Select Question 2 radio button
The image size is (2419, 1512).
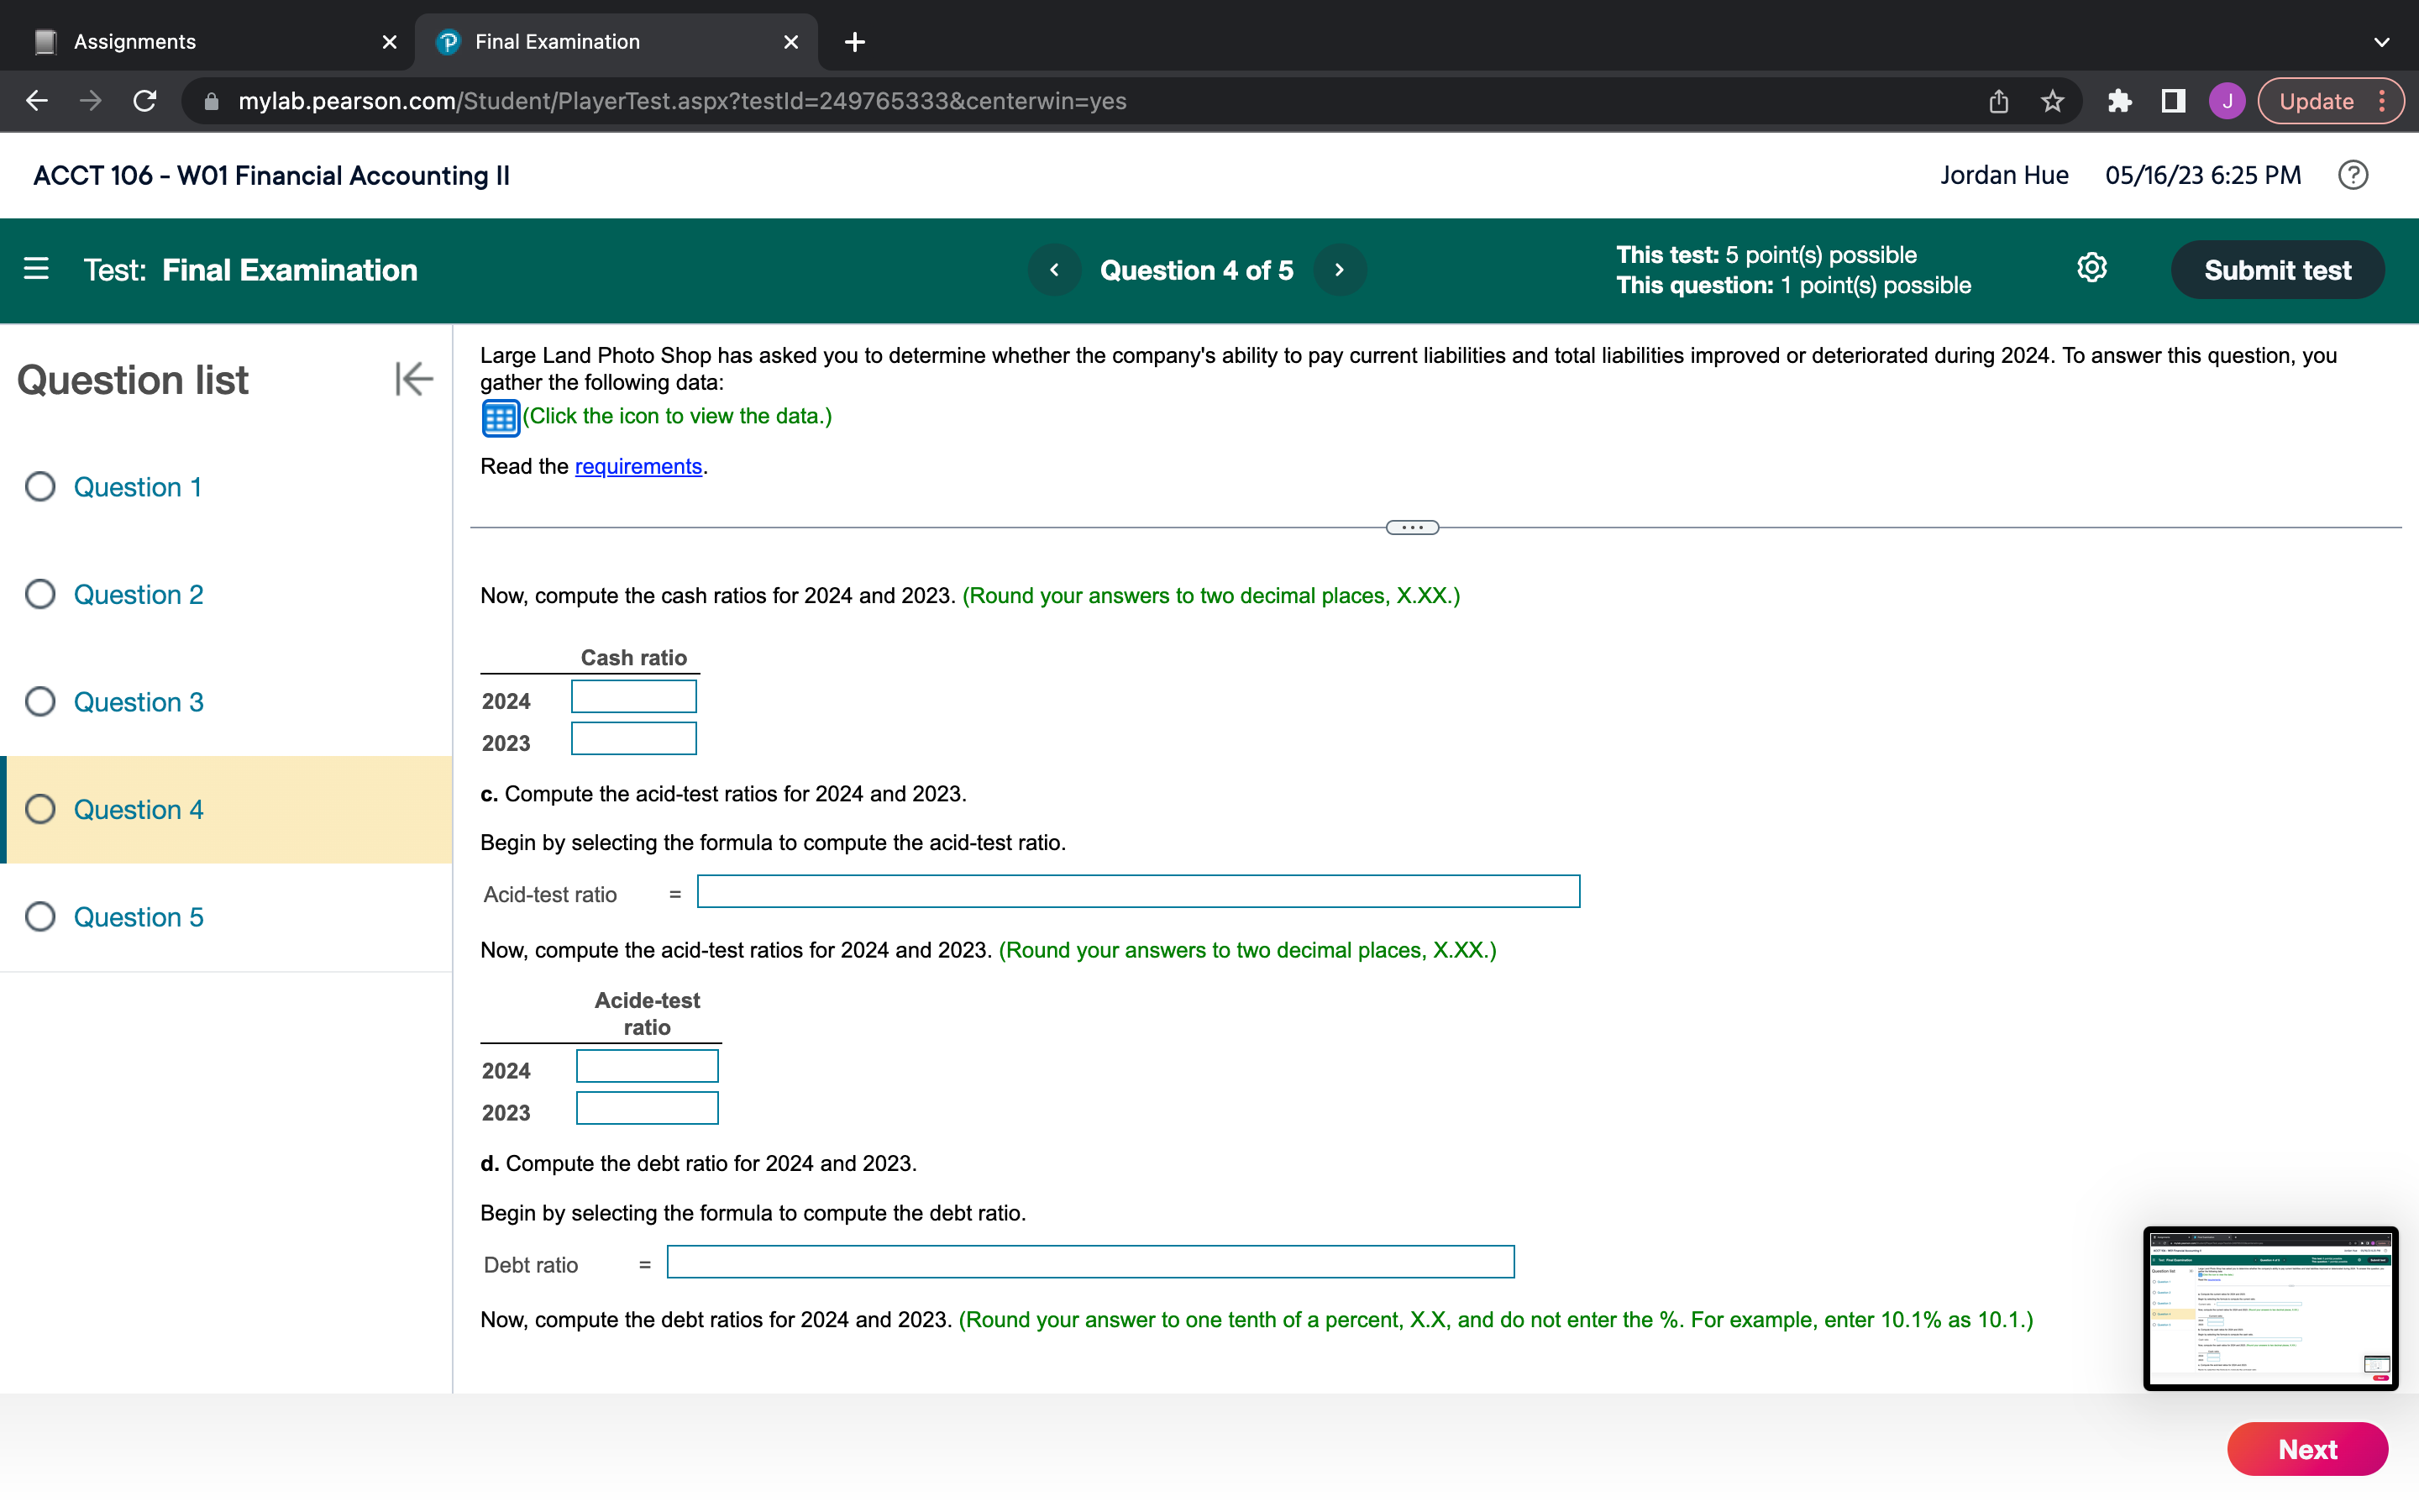(42, 594)
